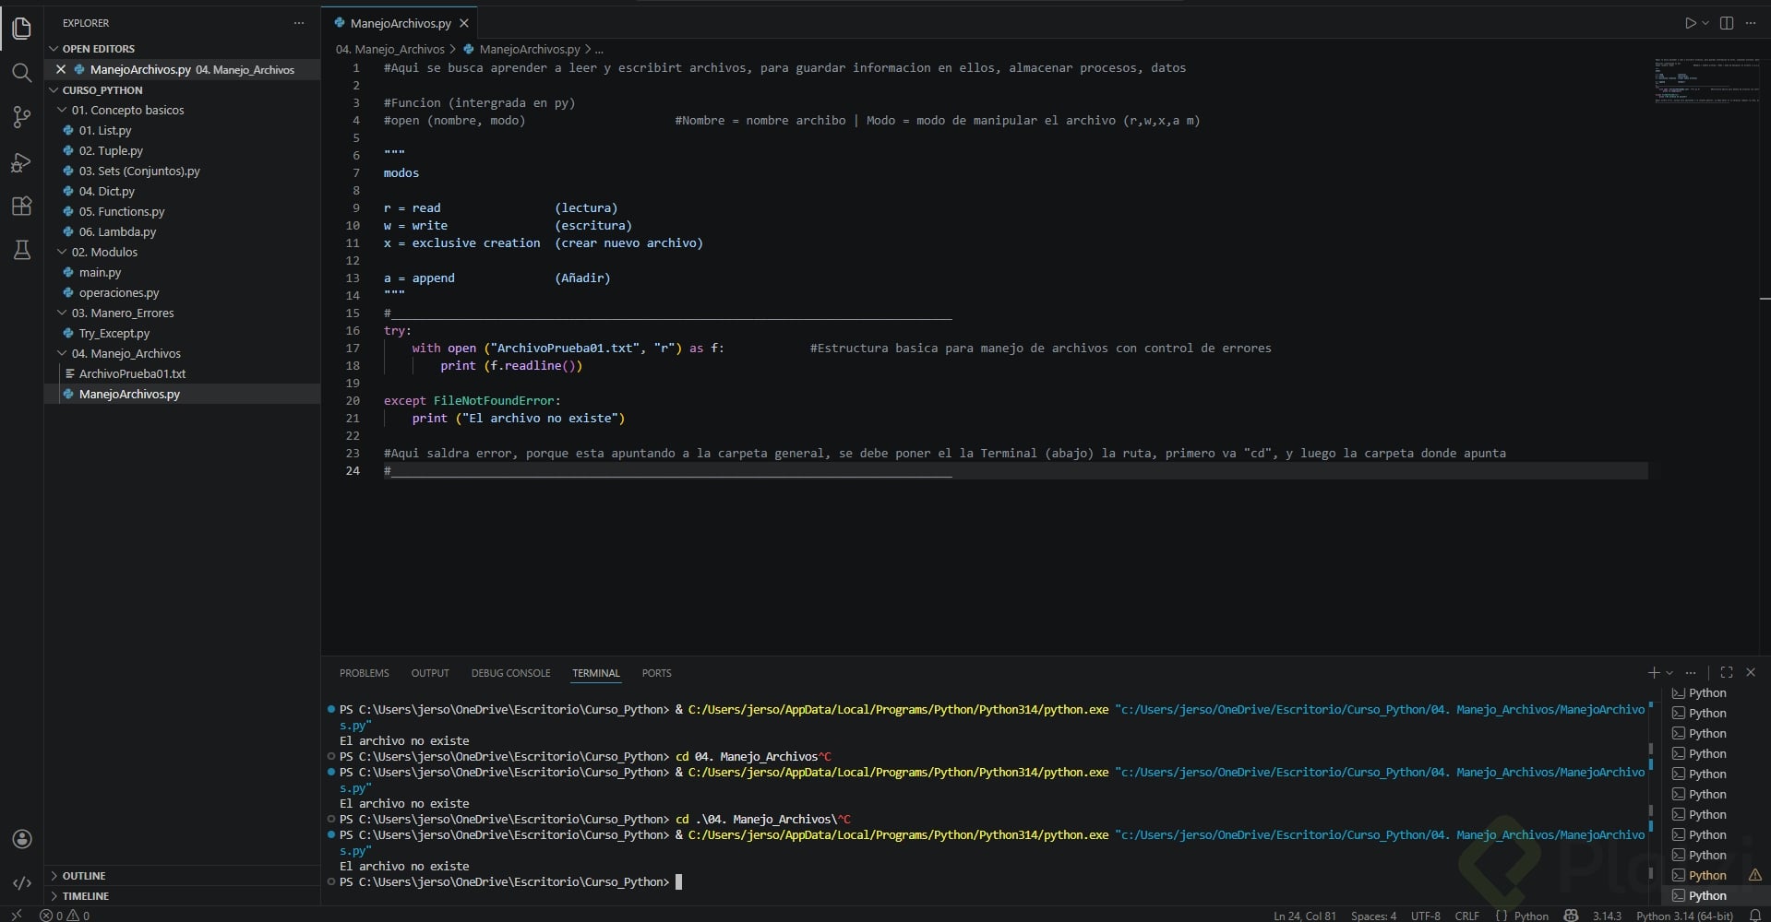Click the UTF-8 encoding selector
The height and width of the screenshot is (922, 1771).
[x=1425, y=916]
